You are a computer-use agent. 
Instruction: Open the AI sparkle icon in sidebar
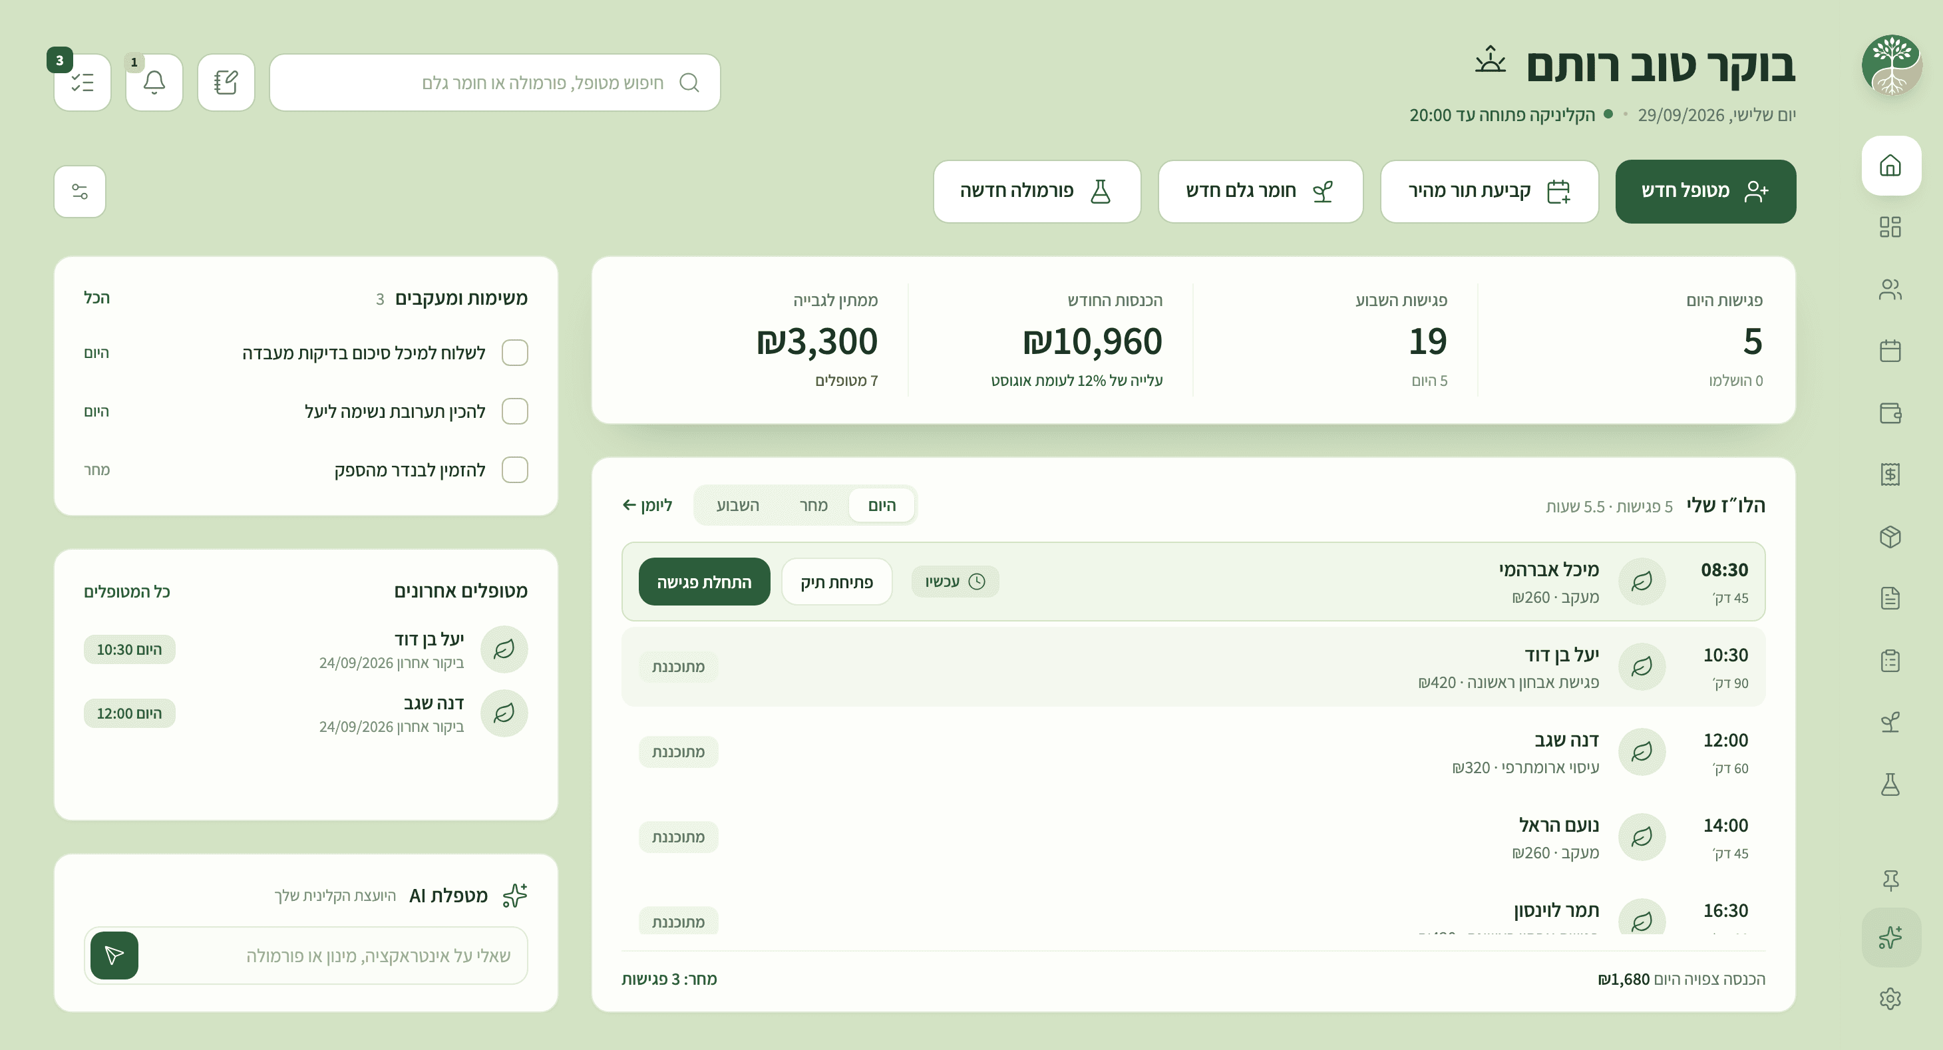[1890, 938]
